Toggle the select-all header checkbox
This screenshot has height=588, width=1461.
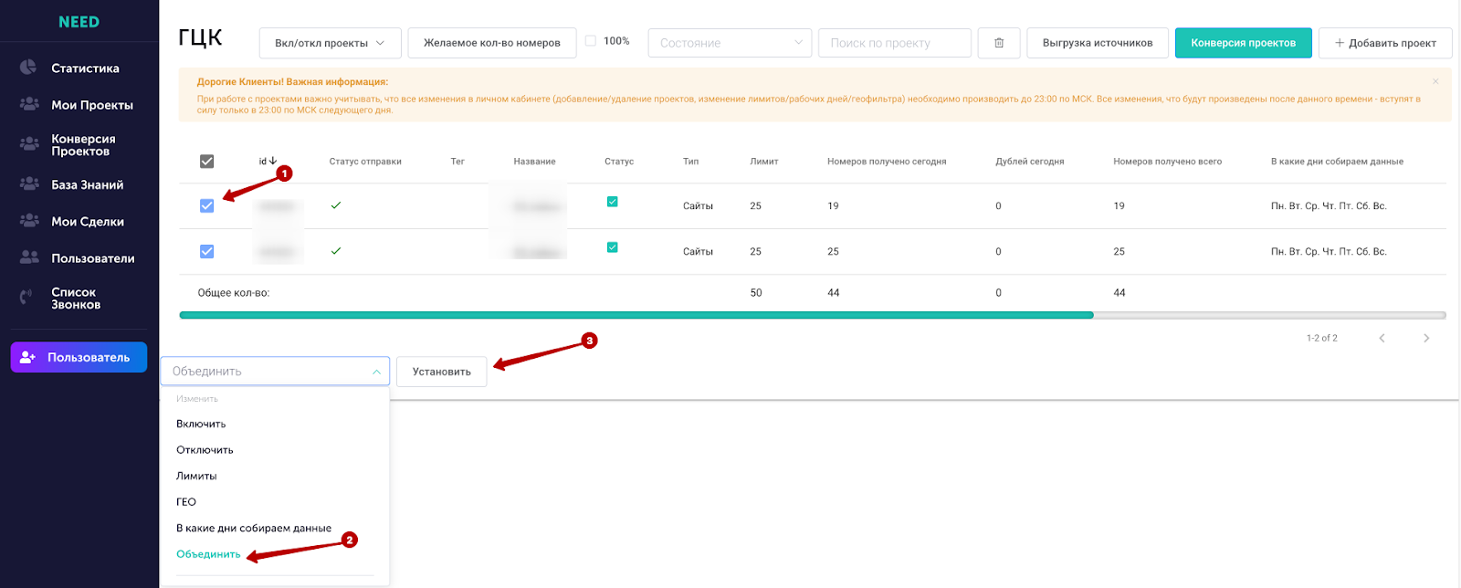point(207,162)
